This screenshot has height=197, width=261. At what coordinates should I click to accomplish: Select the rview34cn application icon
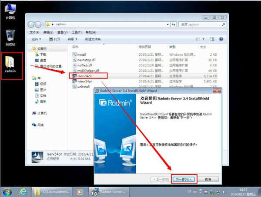pyautogui.click(x=74, y=81)
